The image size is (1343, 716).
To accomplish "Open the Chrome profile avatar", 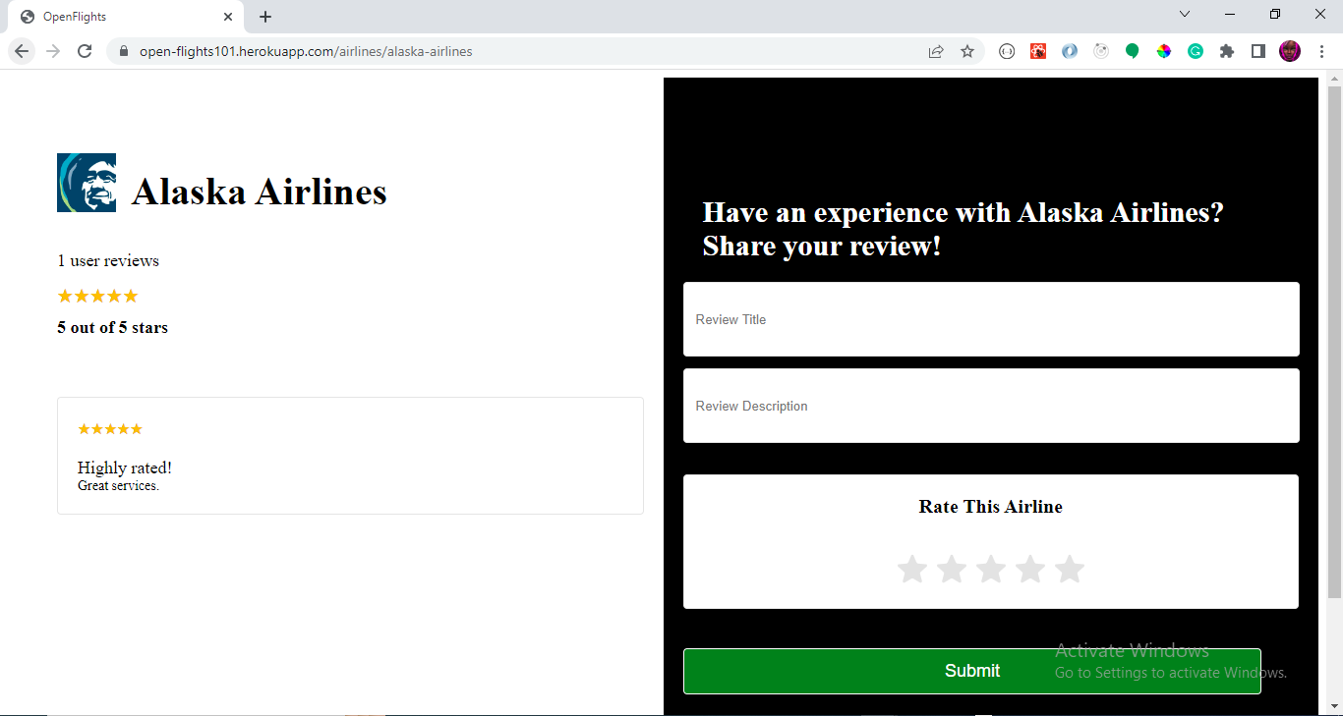I will click(1290, 51).
